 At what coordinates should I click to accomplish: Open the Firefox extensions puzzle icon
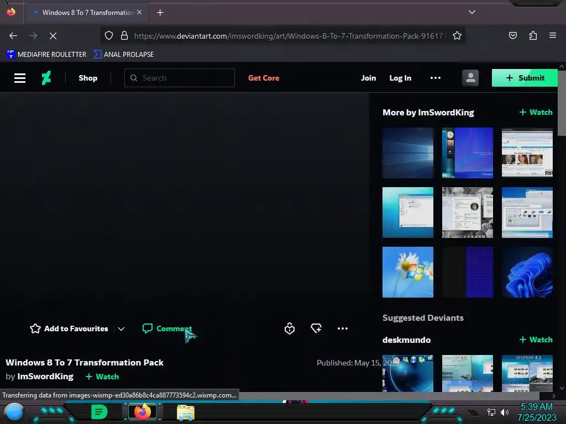click(x=533, y=35)
